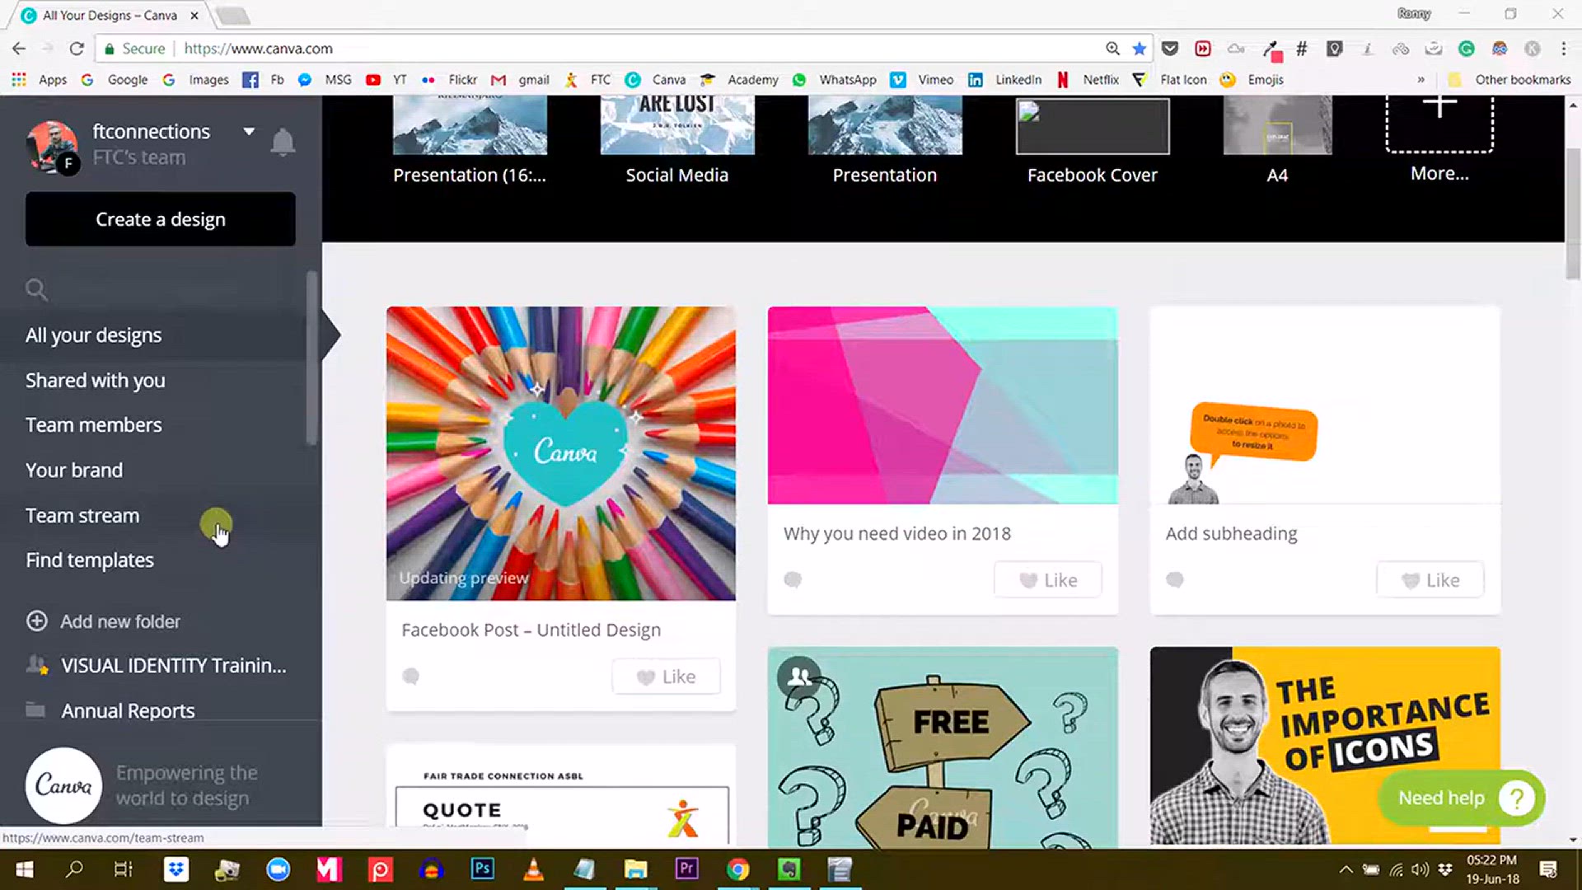
Task: Expand bookmarks overflow chevron
Action: (x=1421, y=80)
